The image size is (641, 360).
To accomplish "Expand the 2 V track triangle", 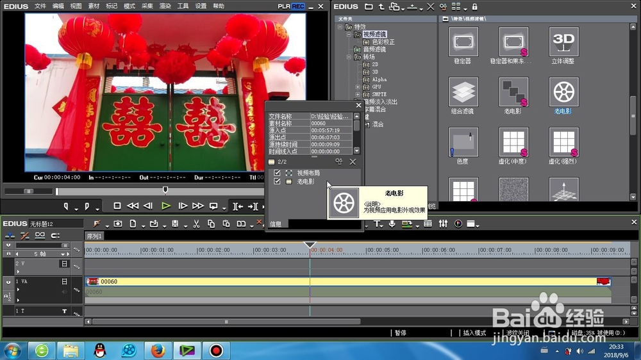I will 18,272.
